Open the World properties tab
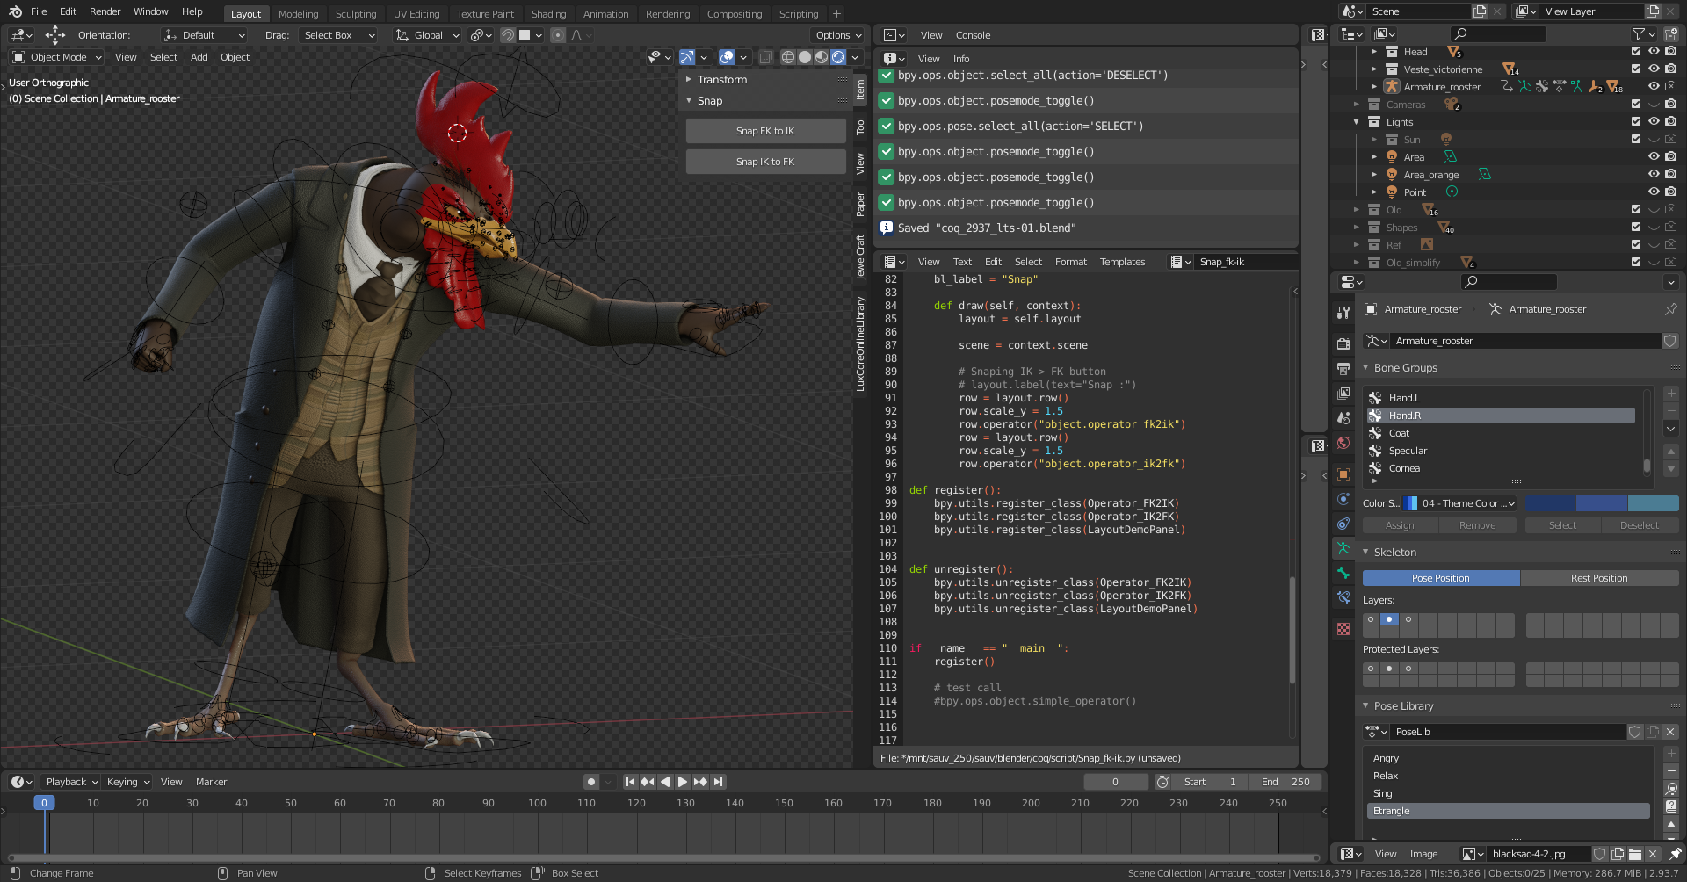This screenshot has height=882, width=1687. [1343, 443]
